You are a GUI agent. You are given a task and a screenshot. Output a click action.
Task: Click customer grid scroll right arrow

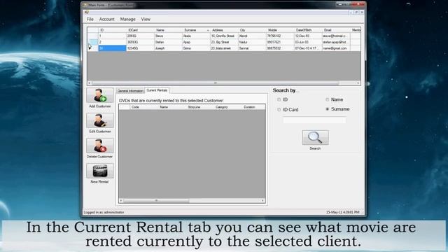[358, 83]
